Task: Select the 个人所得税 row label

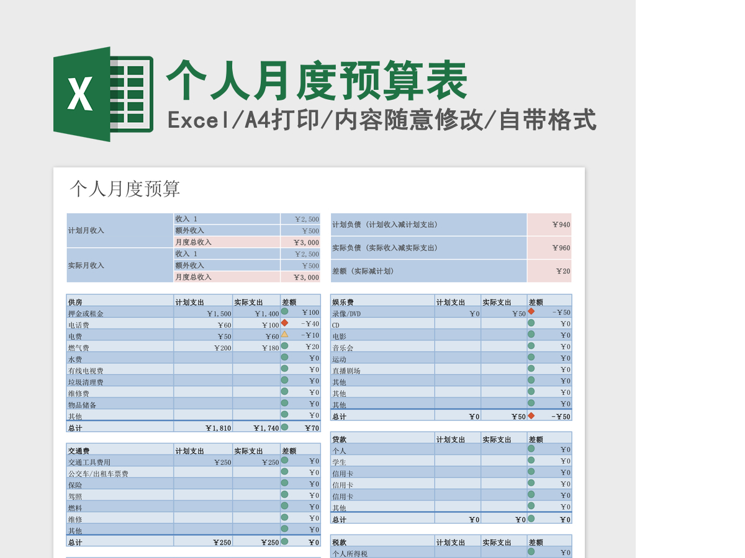Action: tap(382, 552)
